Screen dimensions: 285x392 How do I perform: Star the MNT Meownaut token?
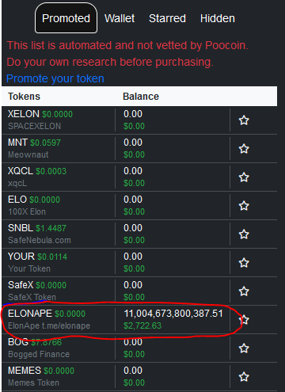coord(244,149)
